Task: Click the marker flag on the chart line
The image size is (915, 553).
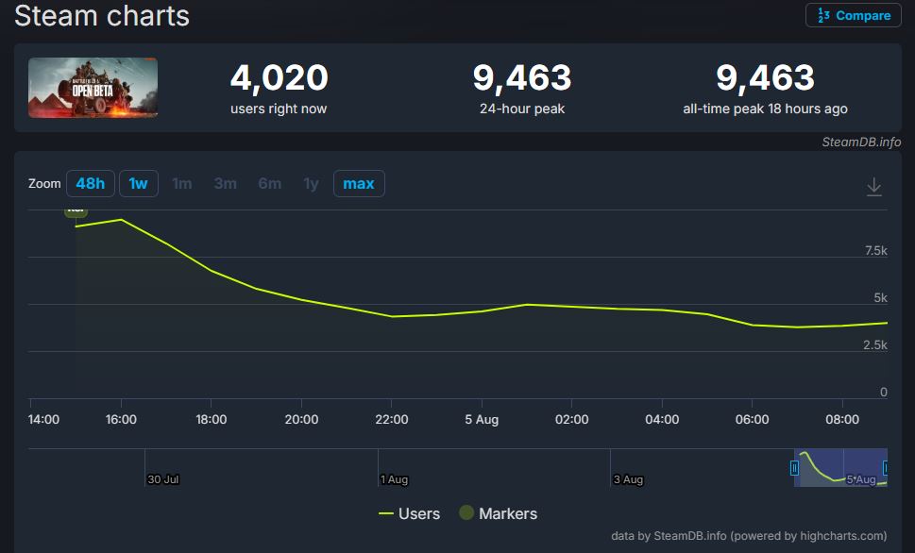Action: [76, 211]
